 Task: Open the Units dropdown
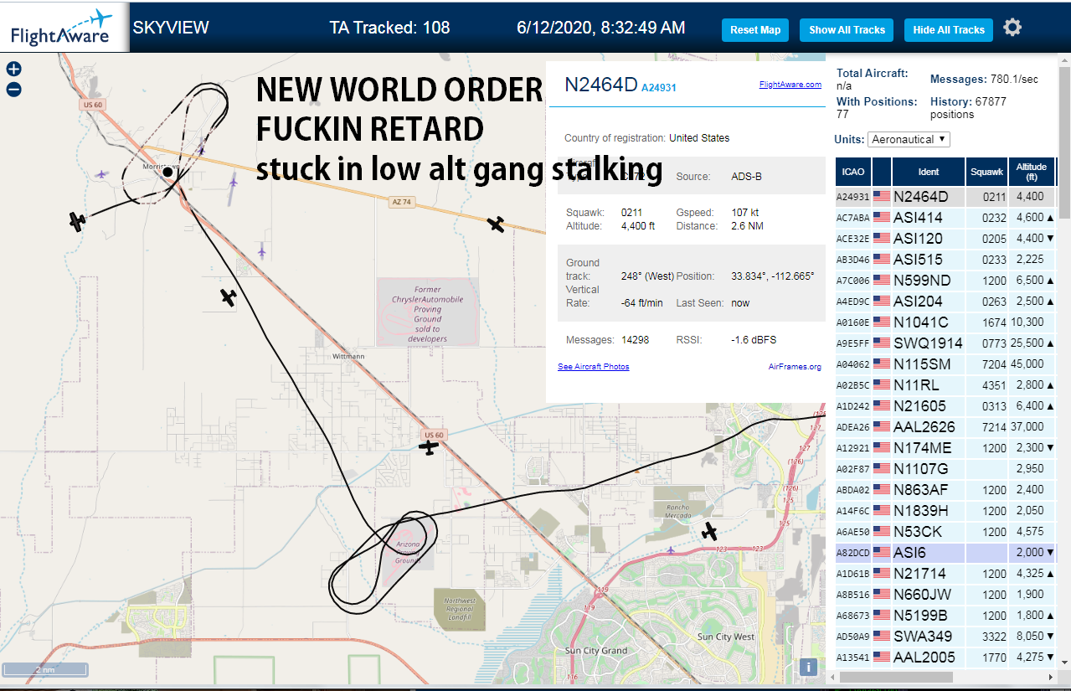click(x=909, y=139)
